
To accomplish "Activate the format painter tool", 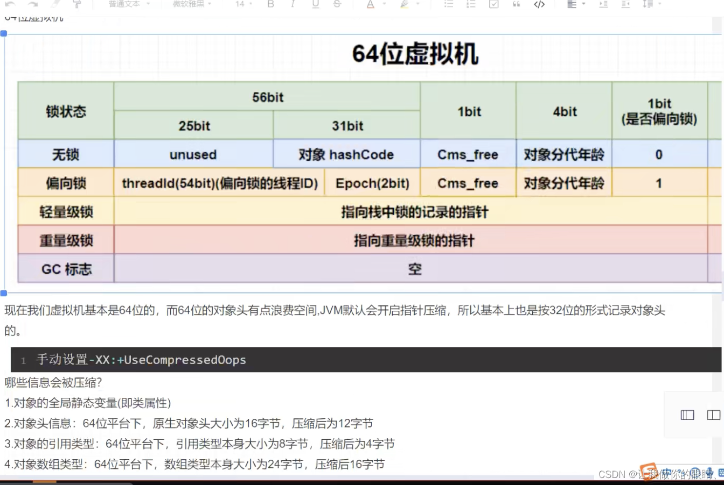I will coord(77,4).
